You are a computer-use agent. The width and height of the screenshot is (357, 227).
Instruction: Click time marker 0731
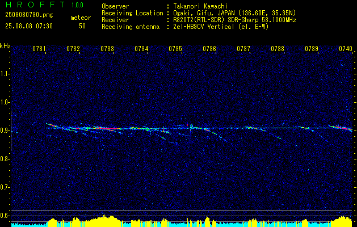39,48
